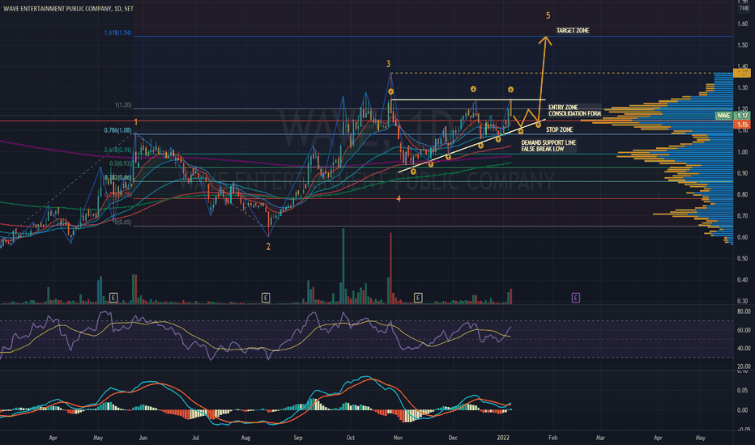Click the Mar label on the date axis
Screen dimensions: 755x445
(600, 438)
